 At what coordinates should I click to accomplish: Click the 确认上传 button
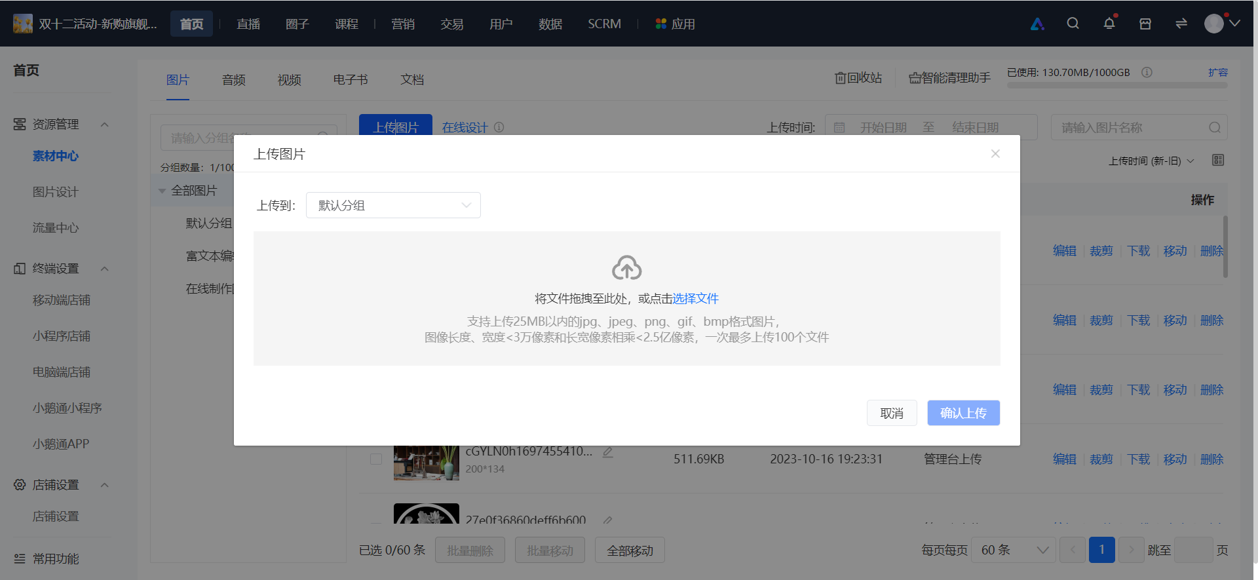963,413
